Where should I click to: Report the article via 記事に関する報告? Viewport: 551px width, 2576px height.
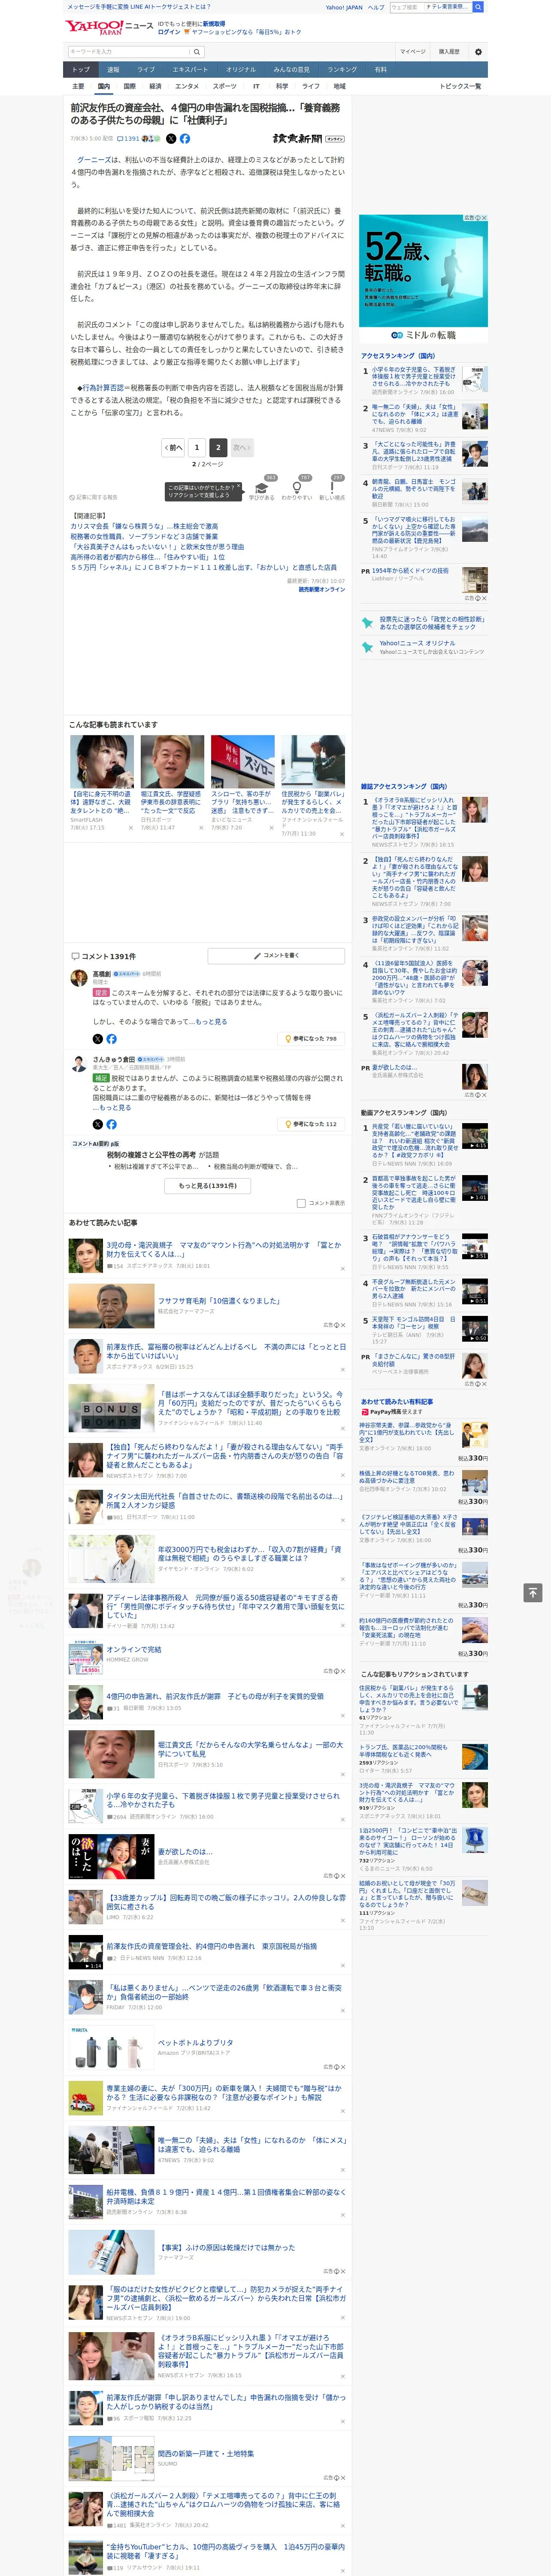94,497
